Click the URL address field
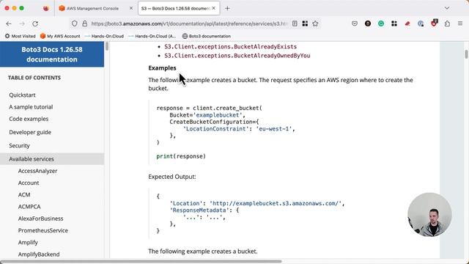This screenshot has width=469, height=264. click(189, 23)
